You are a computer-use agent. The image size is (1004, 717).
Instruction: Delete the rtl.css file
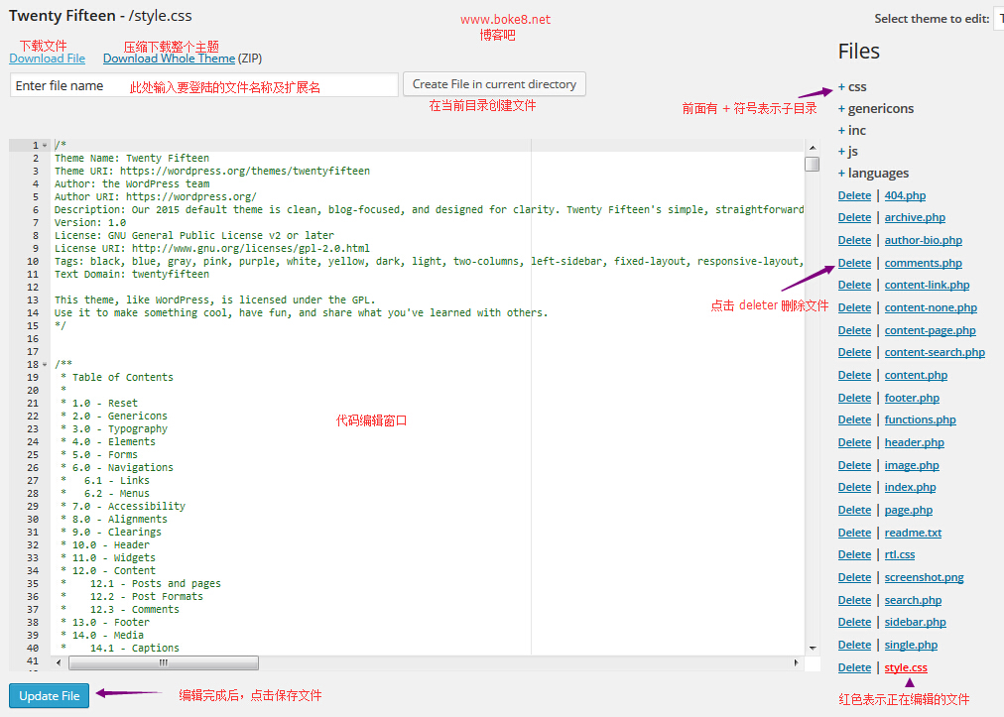coord(854,555)
